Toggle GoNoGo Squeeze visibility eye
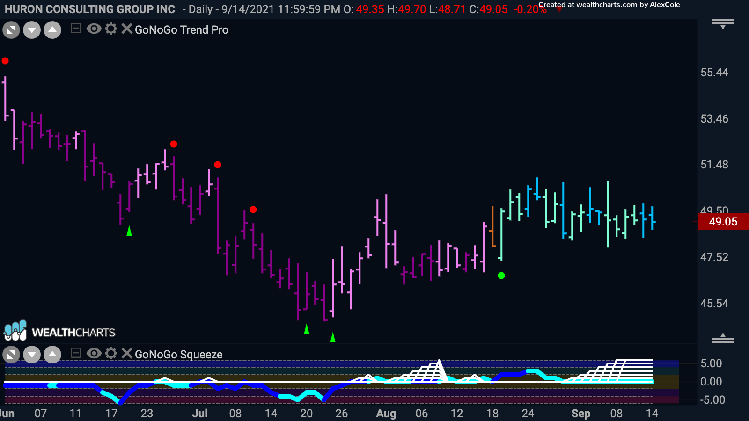The height and width of the screenshot is (421, 749). (94, 353)
